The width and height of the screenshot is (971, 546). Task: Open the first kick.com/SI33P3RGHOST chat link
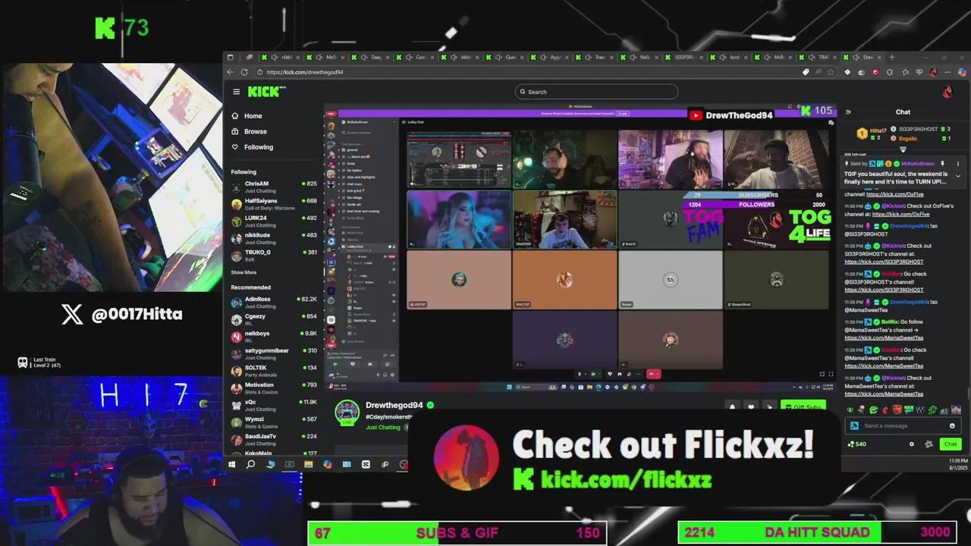[x=884, y=262]
